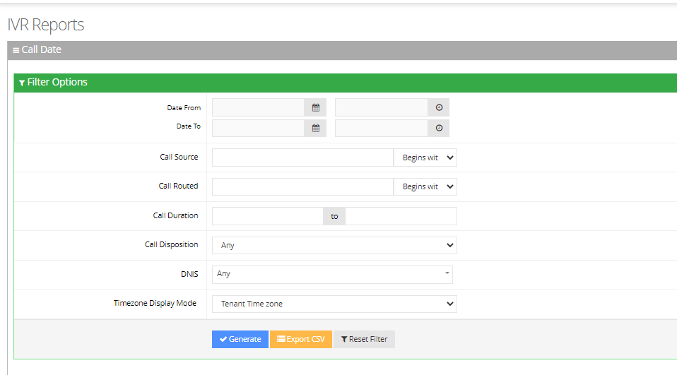Focus the Date From time field
Image resolution: width=677 pixels, height=375 pixels.
[x=382, y=107]
